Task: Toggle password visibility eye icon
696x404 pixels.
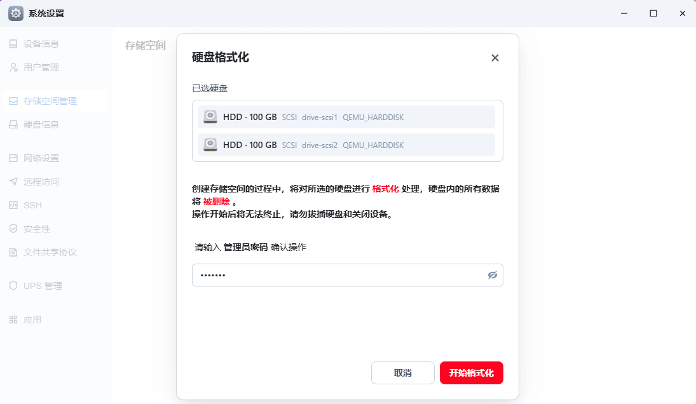Action: pyautogui.click(x=492, y=275)
